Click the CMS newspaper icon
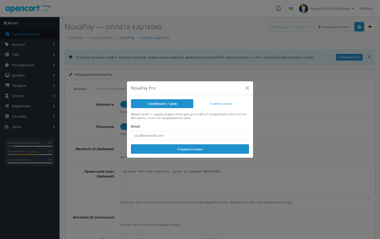 tap(7, 54)
